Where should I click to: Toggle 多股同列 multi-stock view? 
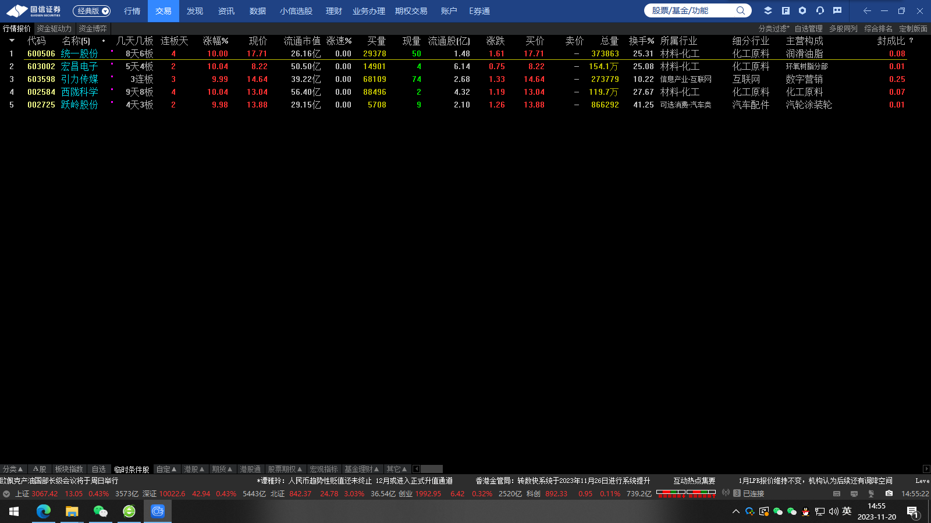843,28
